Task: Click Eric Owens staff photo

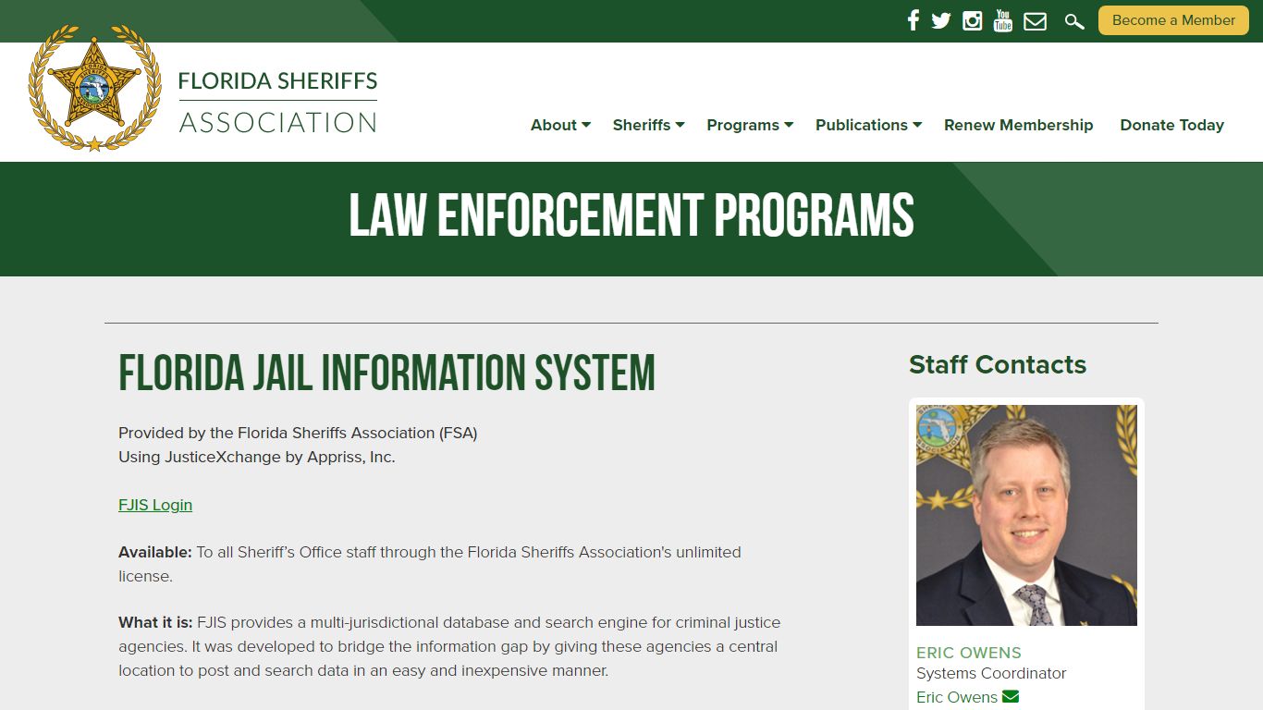Action: coord(1026,515)
